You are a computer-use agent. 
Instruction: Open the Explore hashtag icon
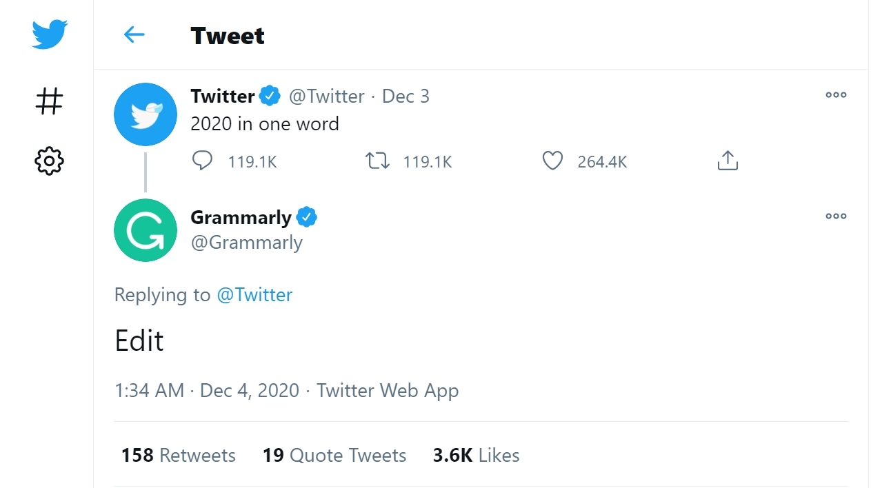[49, 101]
